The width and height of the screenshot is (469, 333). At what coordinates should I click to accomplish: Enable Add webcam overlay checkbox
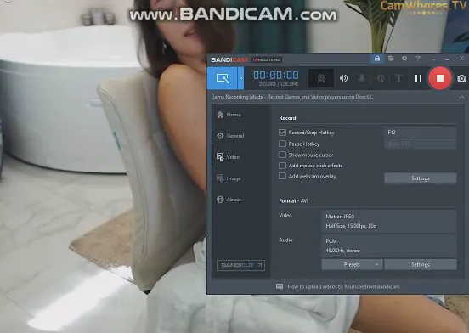[282, 176]
